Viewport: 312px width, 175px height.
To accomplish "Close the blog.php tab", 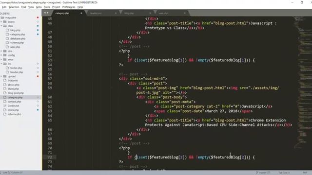I will [150, 13].
